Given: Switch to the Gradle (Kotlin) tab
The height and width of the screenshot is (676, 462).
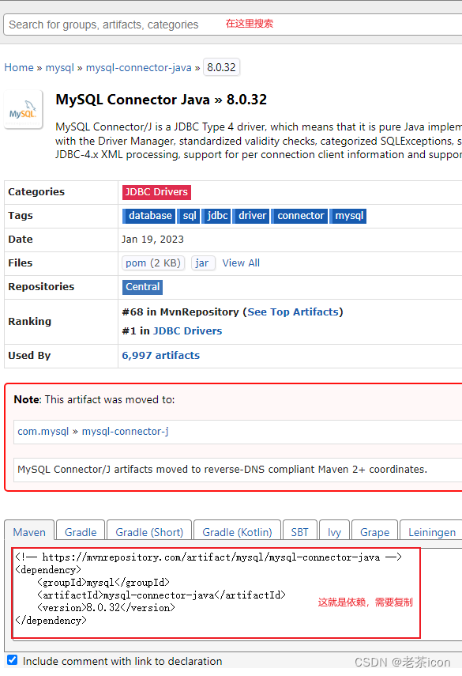Looking at the screenshot, I should [x=237, y=532].
